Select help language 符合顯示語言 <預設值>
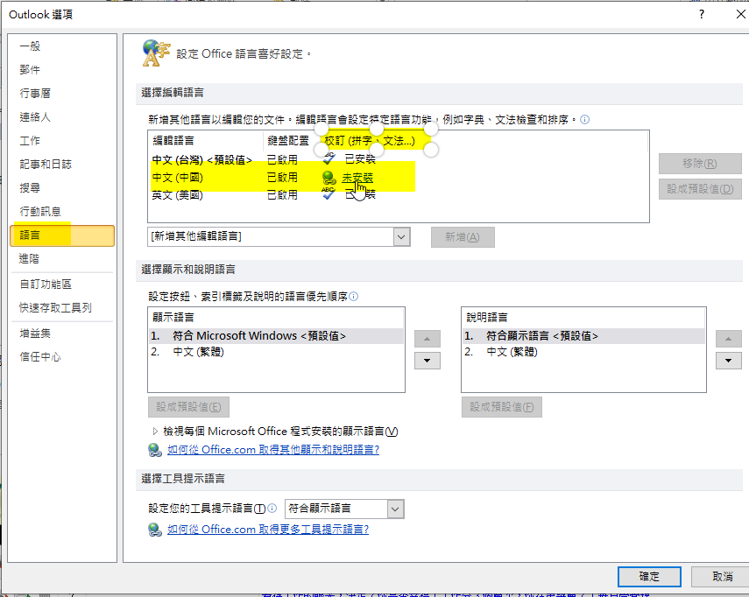This screenshot has height=597, width=749. [x=583, y=336]
